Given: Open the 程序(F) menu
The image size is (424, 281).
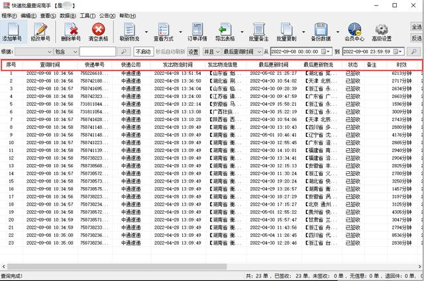Looking at the screenshot, I should pyautogui.click(x=9, y=16).
